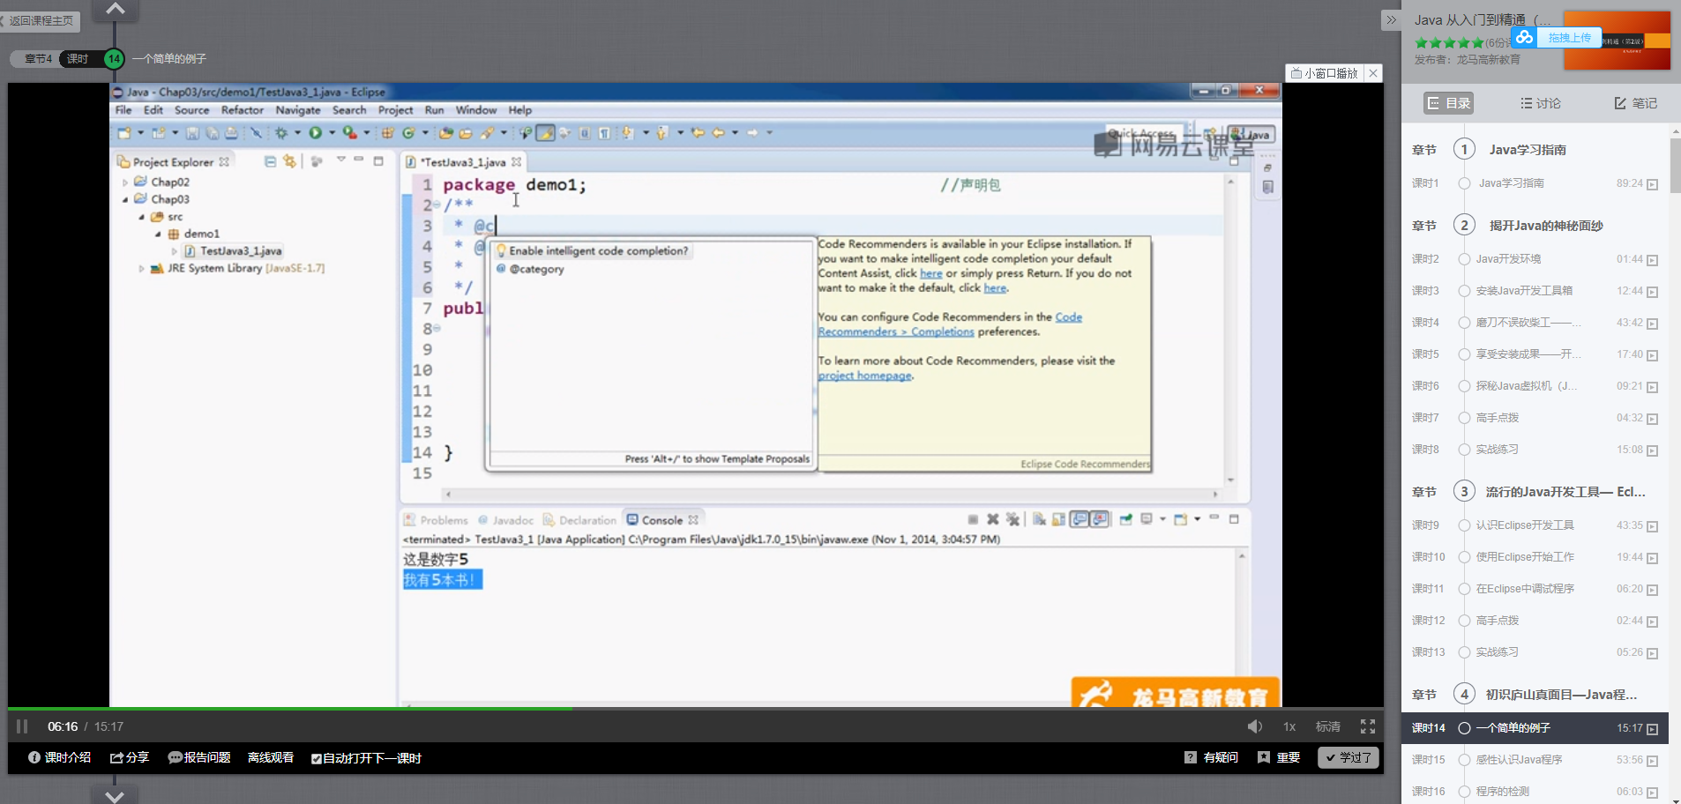Toggle the 学过了 learned status
The height and width of the screenshot is (804, 1681).
(x=1348, y=757)
